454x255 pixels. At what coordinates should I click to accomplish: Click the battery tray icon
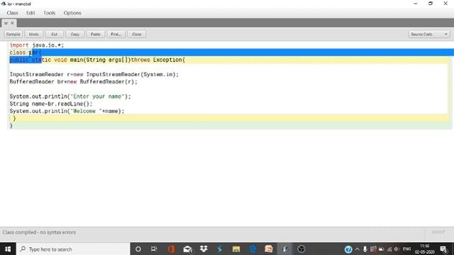382,249
